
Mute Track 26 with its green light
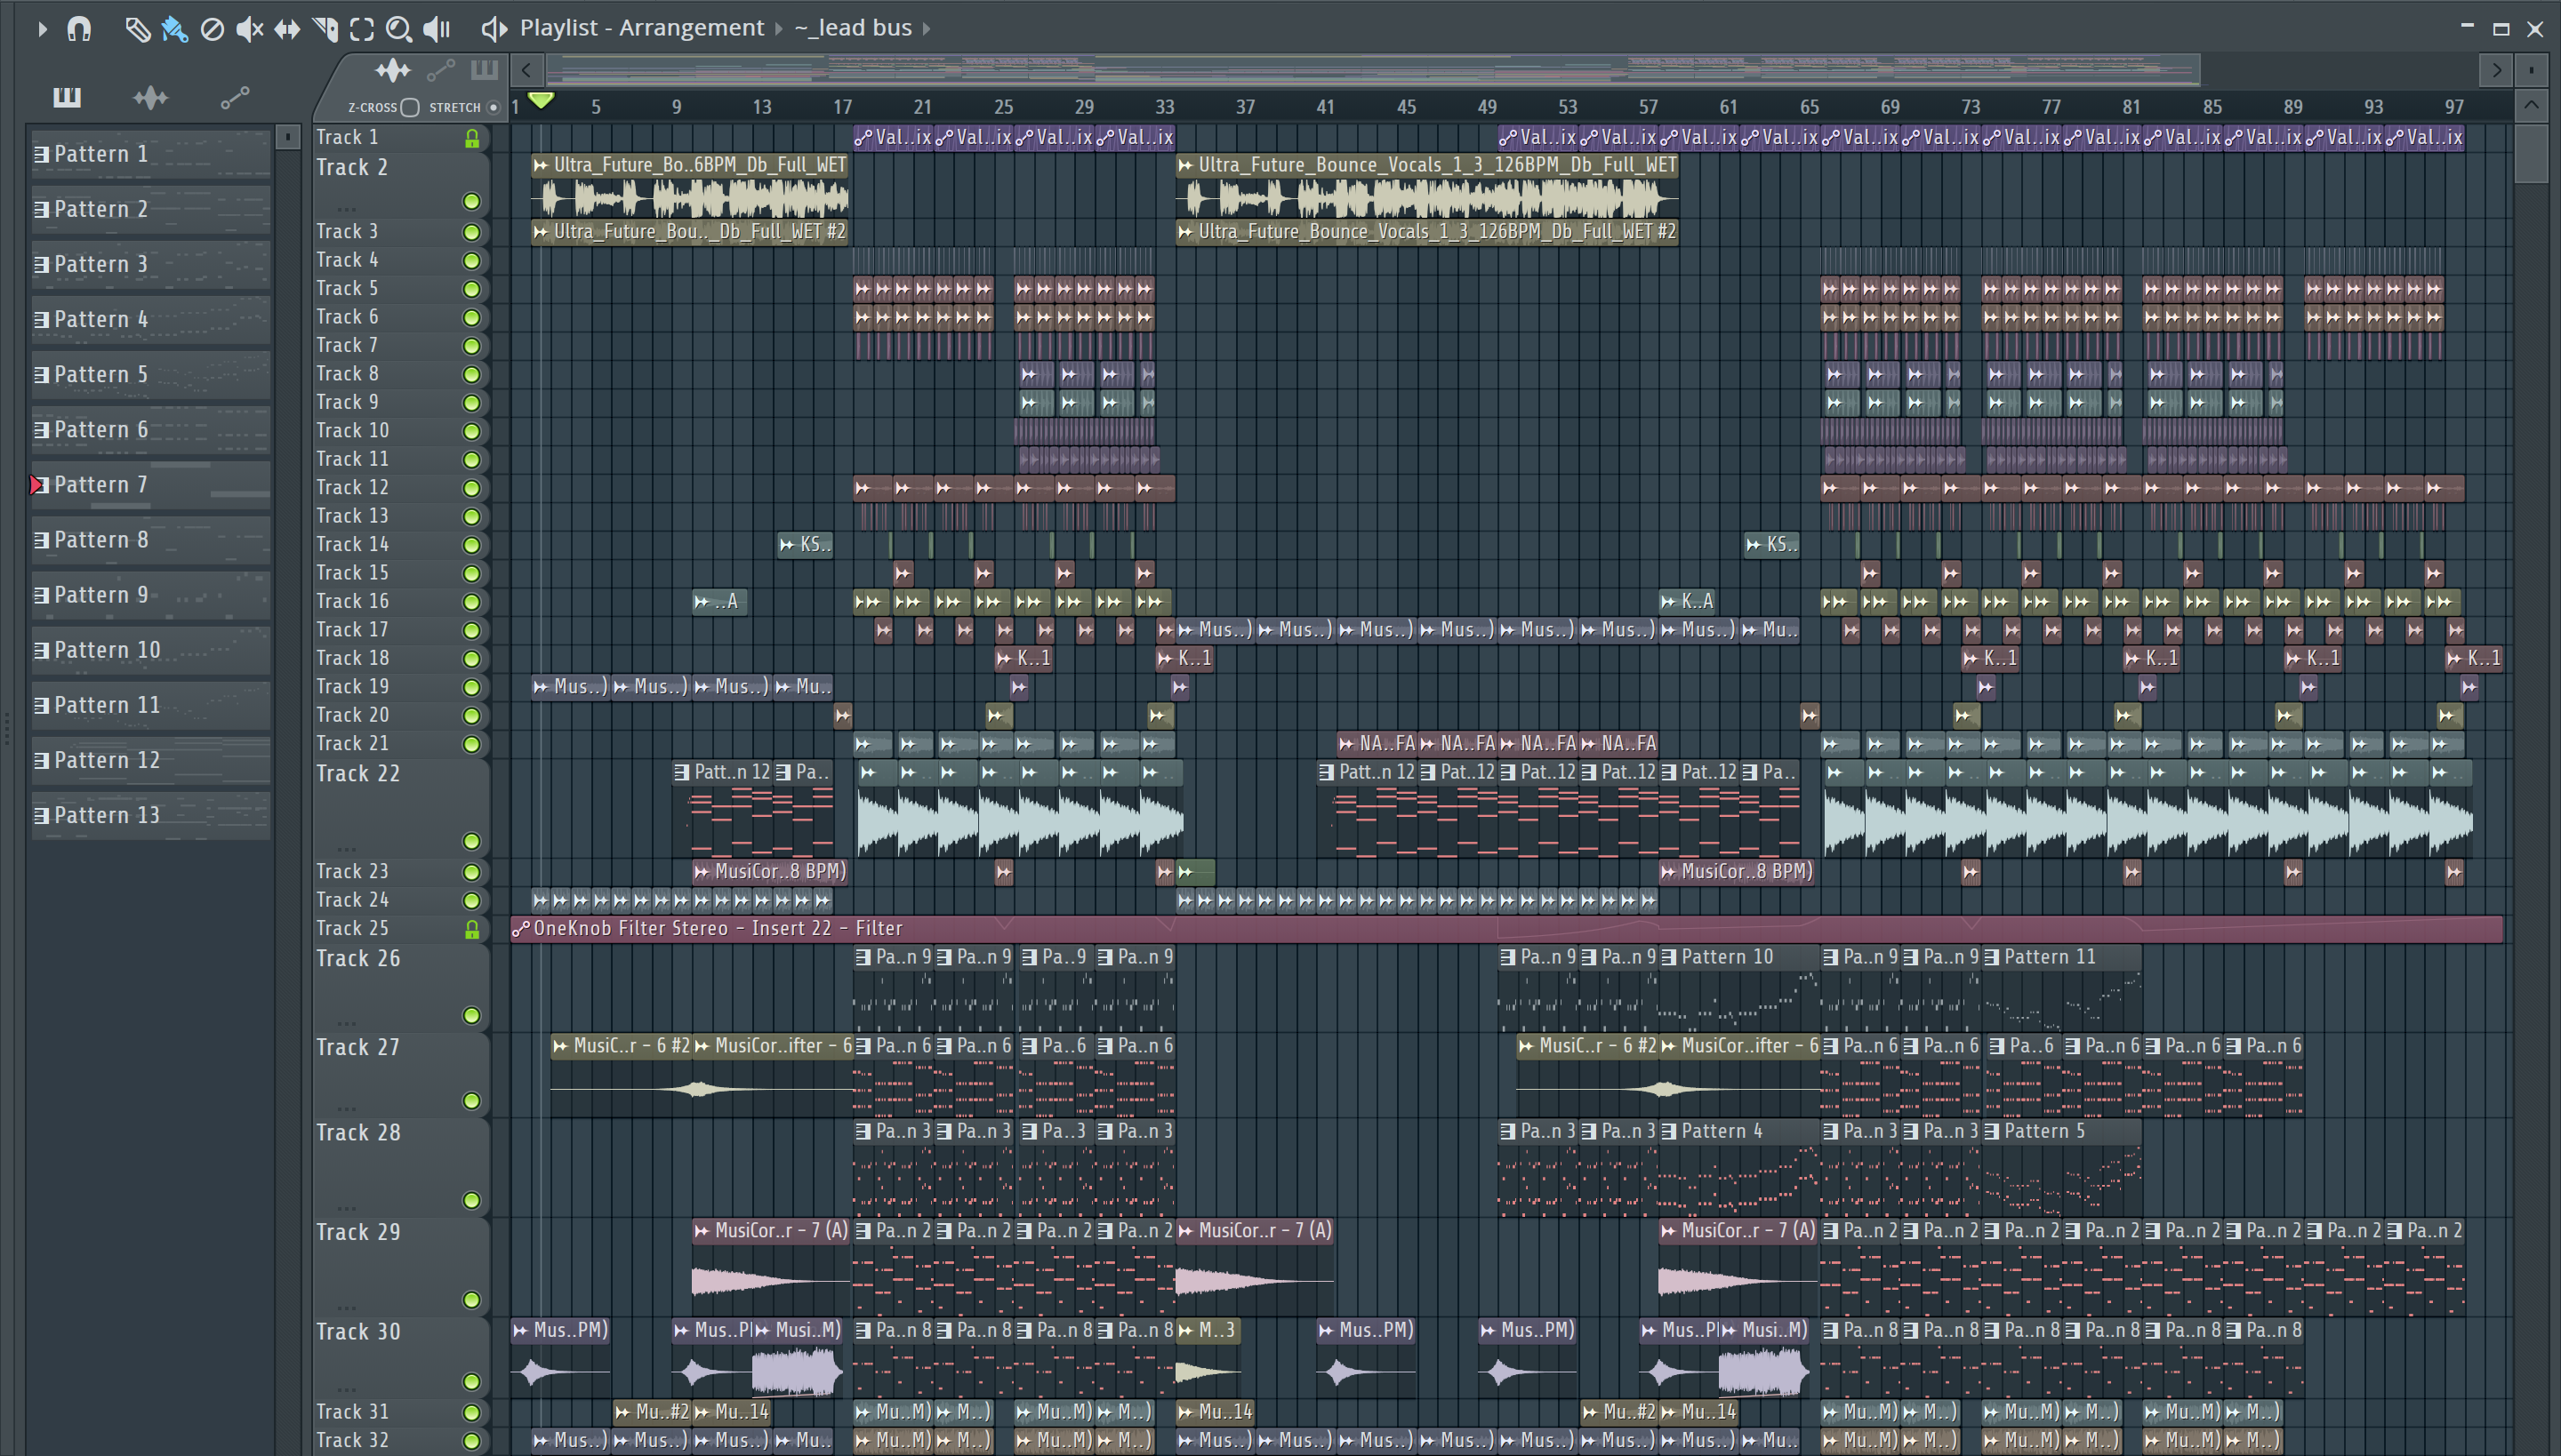click(x=472, y=1015)
